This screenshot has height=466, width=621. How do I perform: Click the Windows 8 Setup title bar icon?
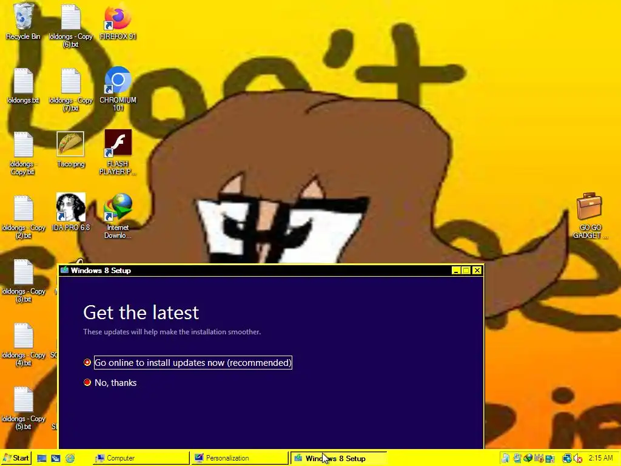[64, 270]
